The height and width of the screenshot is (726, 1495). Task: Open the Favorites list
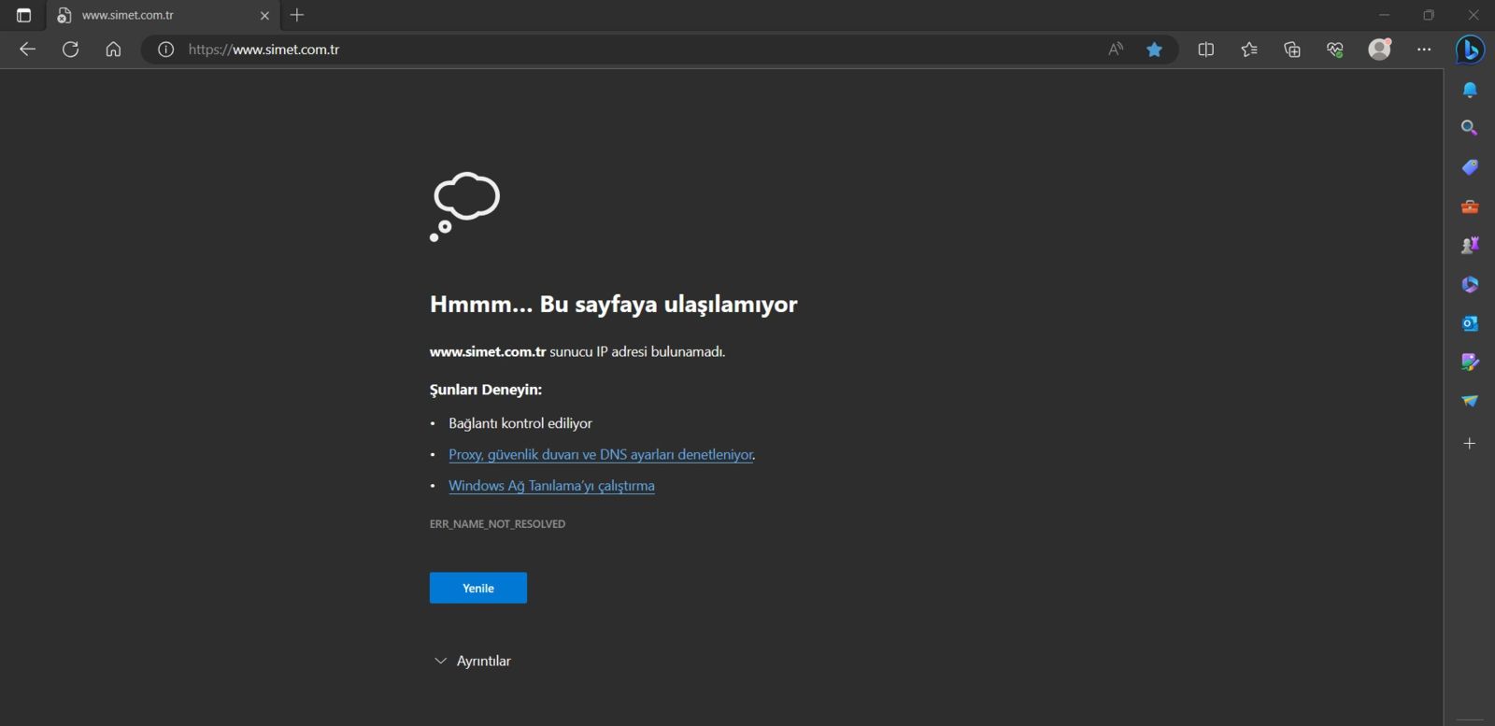point(1249,50)
